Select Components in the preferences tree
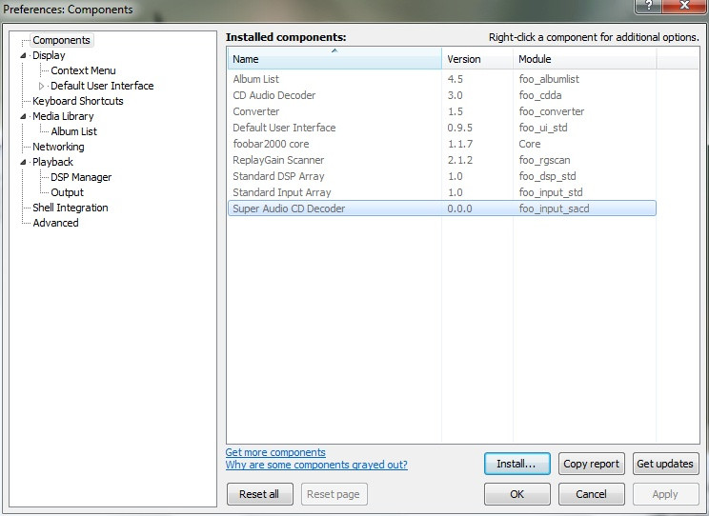Viewport: 709px width, 516px height. (x=62, y=40)
